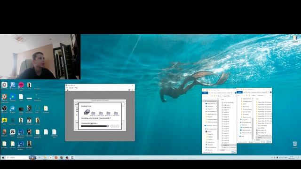Switch right Explorer to large icons view
The image size is (301, 169).
[270, 142]
